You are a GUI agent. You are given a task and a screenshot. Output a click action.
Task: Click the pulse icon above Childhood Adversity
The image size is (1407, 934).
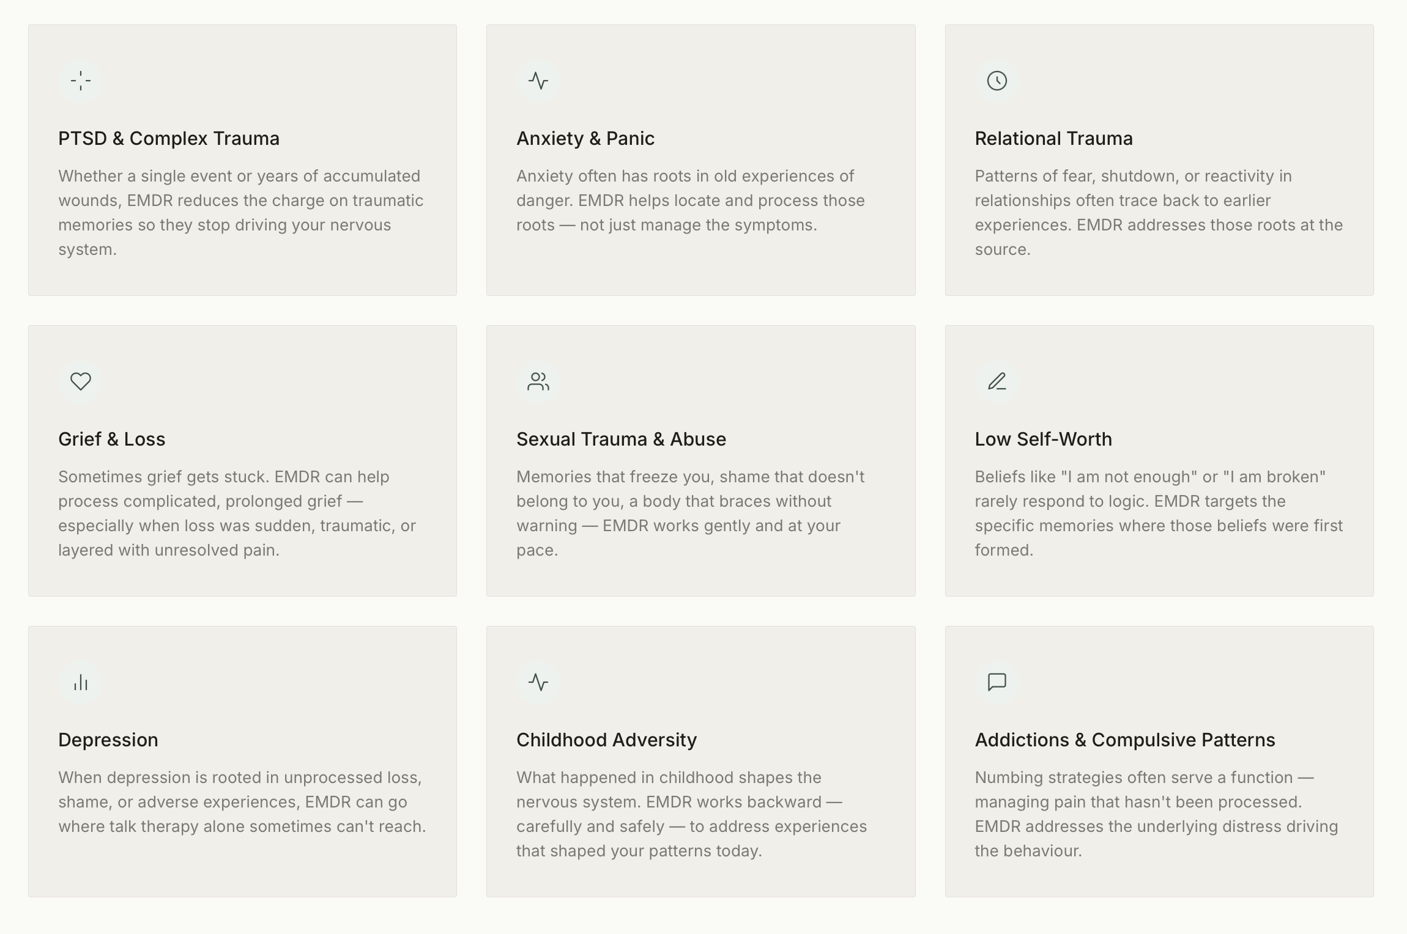538,682
